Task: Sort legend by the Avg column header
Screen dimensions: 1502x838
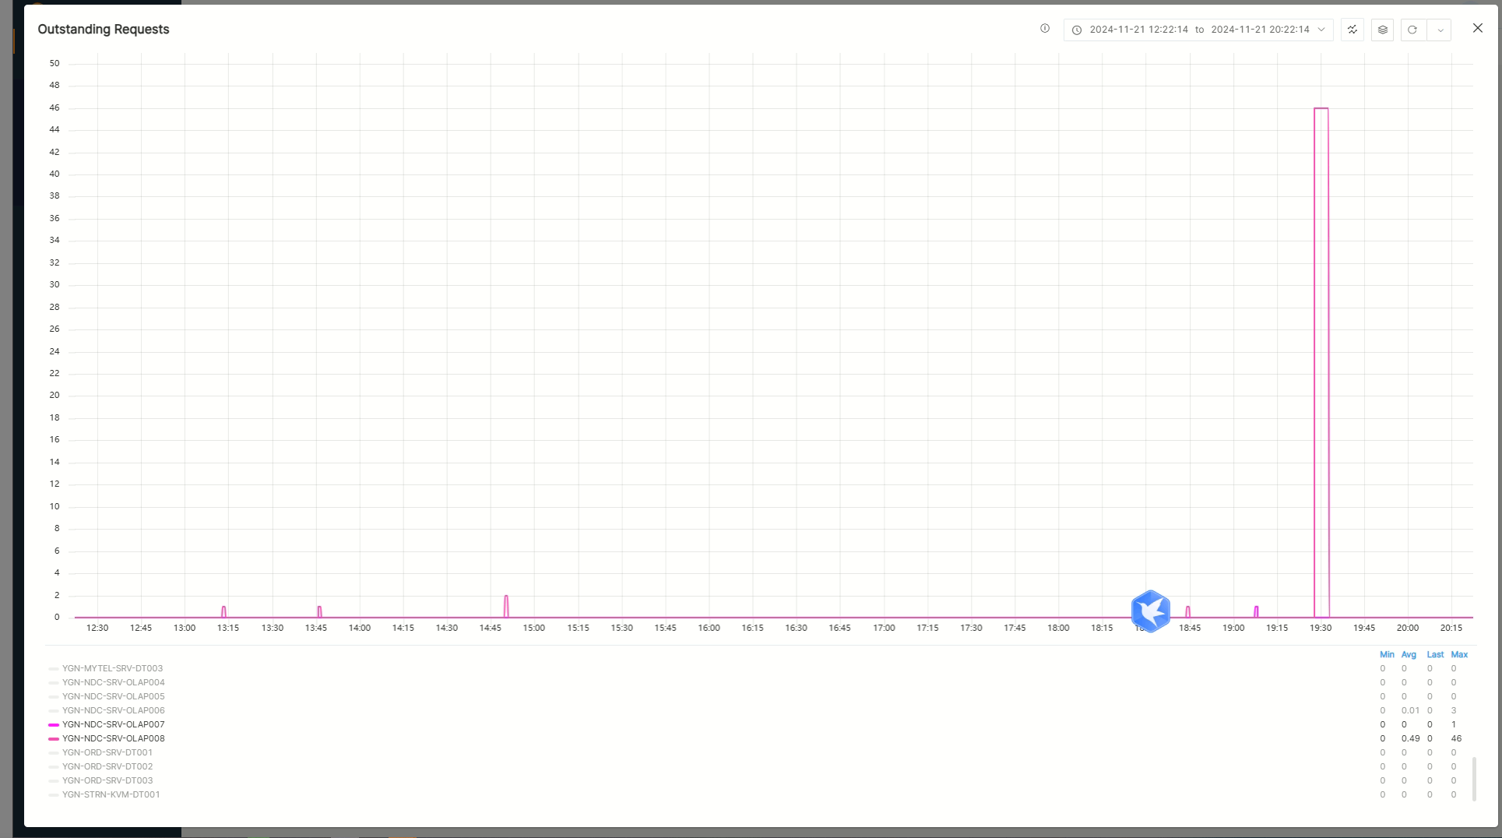Action: click(1409, 655)
